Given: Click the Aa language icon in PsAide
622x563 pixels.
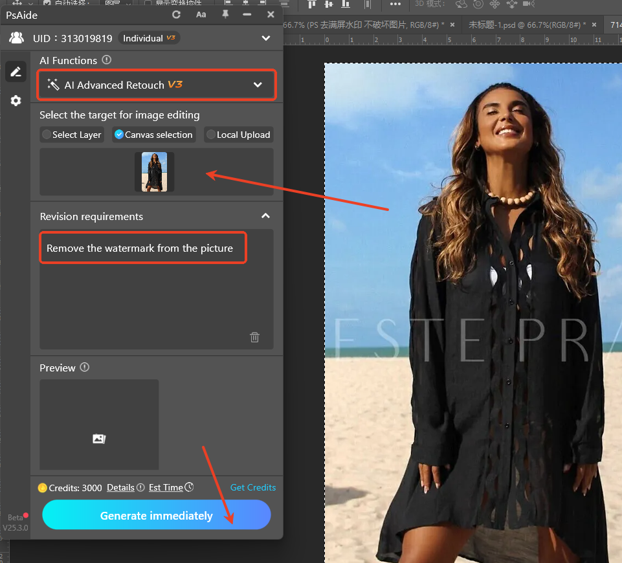Looking at the screenshot, I should click(x=201, y=14).
